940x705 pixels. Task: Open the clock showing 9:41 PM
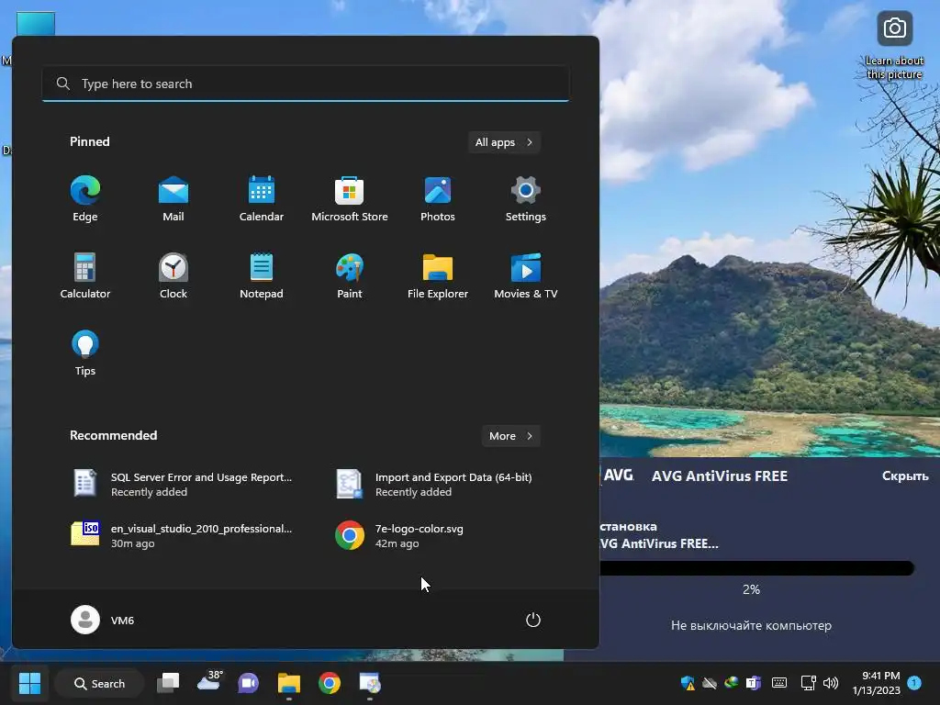(x=877, y=683)
